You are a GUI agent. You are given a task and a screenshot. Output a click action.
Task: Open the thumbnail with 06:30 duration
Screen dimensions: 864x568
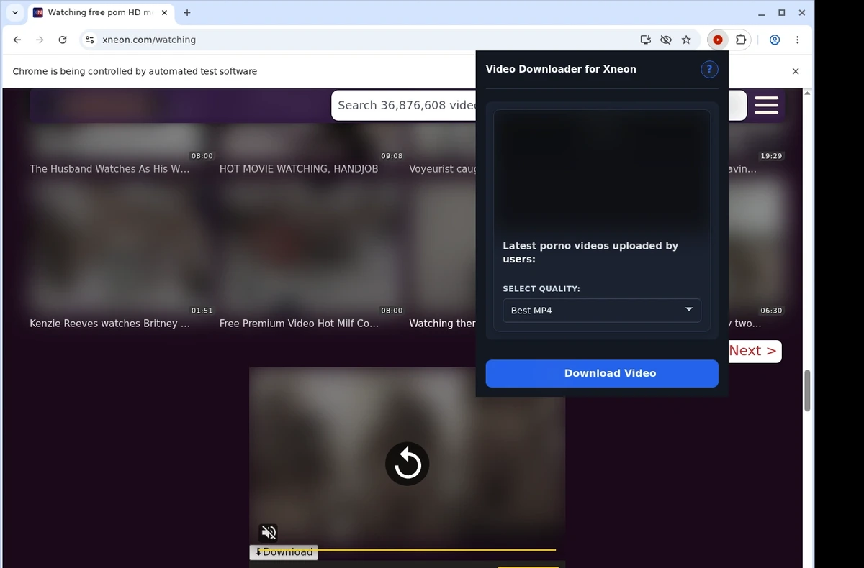(x=755, y=248)
